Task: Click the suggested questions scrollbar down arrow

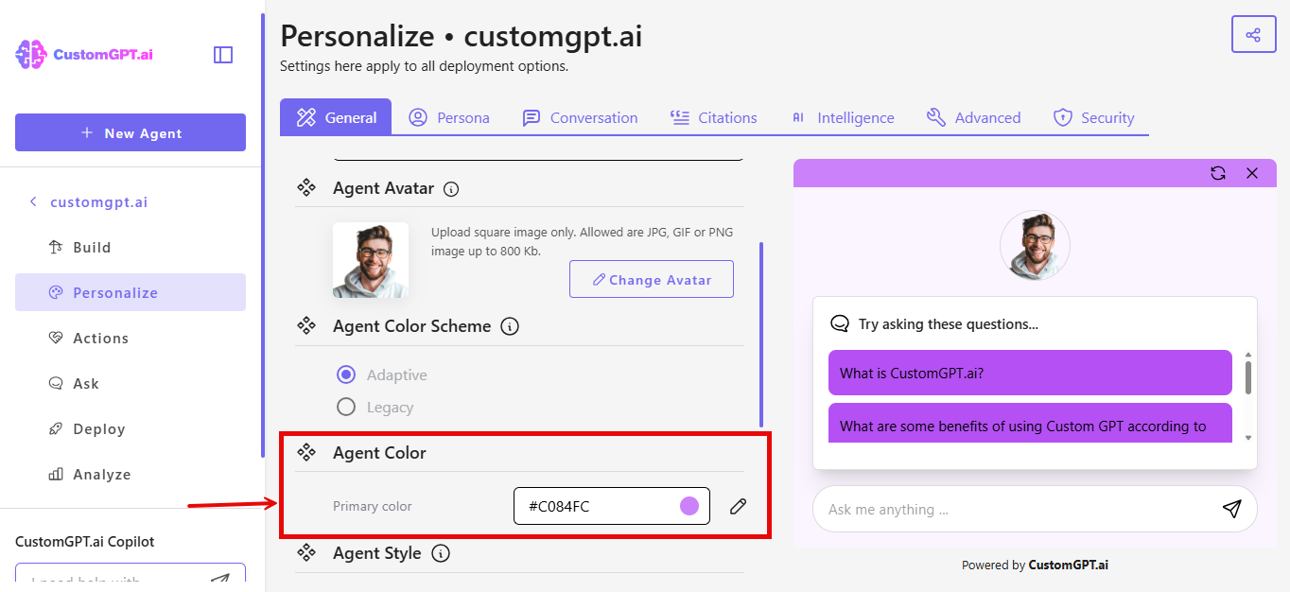Action: (x=1248, y=438)
